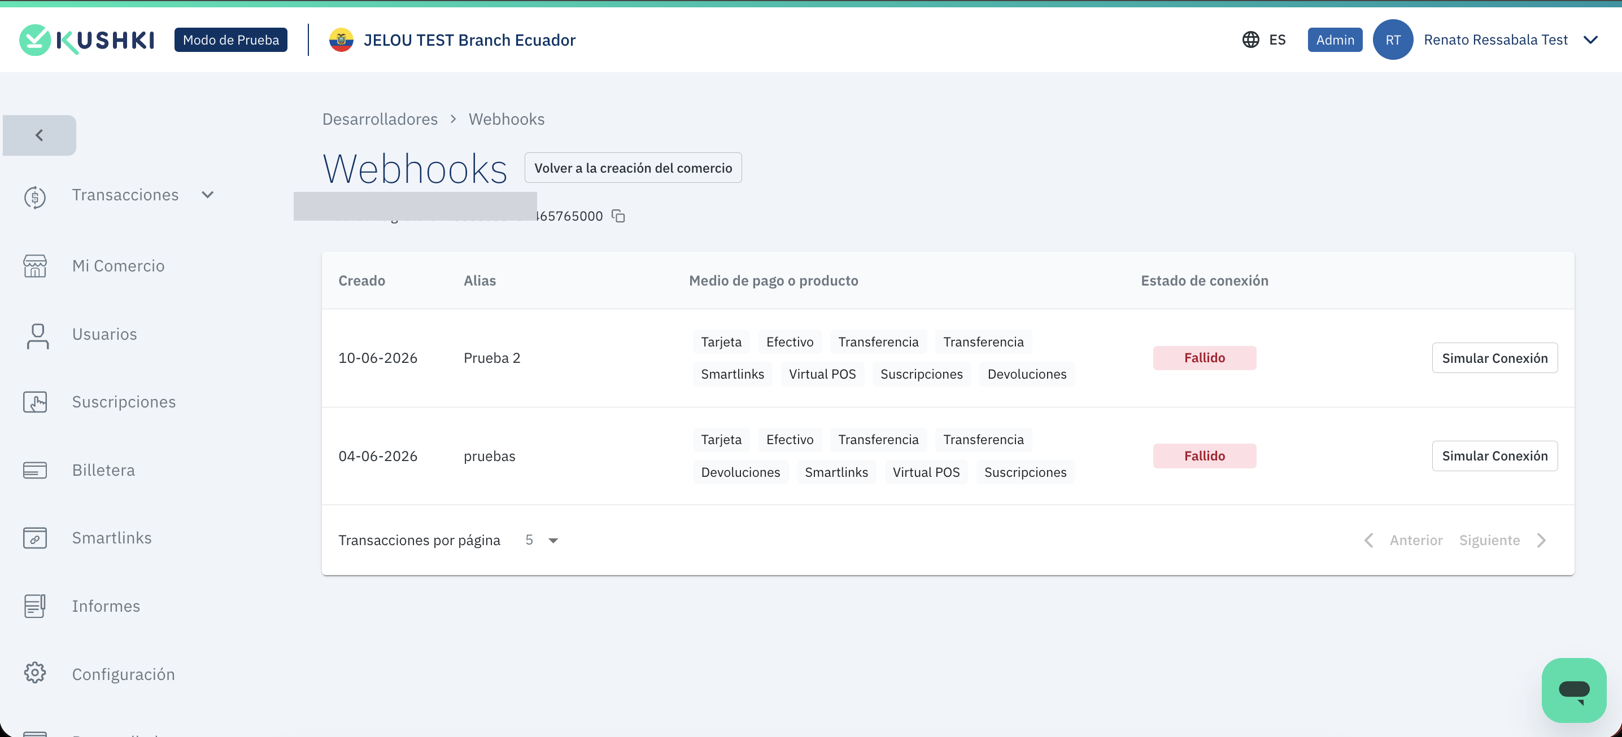Screen dimensions: 1622x737
Task: Click Volver a la creación del comercio
Action: pyautogui.click(x=633, y=168)
